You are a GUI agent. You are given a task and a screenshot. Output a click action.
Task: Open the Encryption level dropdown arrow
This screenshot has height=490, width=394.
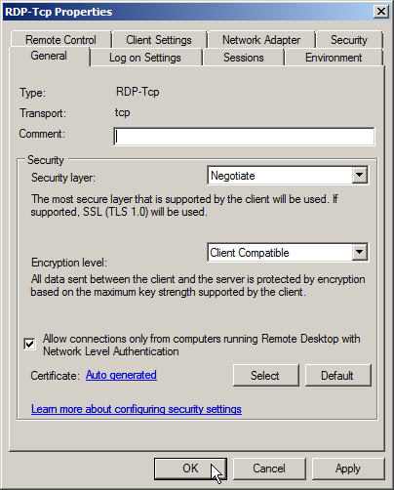pos(360,252)
